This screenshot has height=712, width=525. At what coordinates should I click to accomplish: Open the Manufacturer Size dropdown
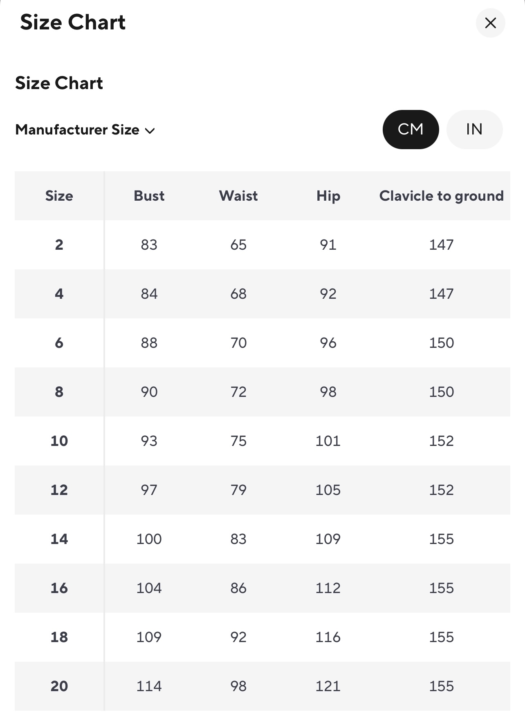(x=85, y=130)
